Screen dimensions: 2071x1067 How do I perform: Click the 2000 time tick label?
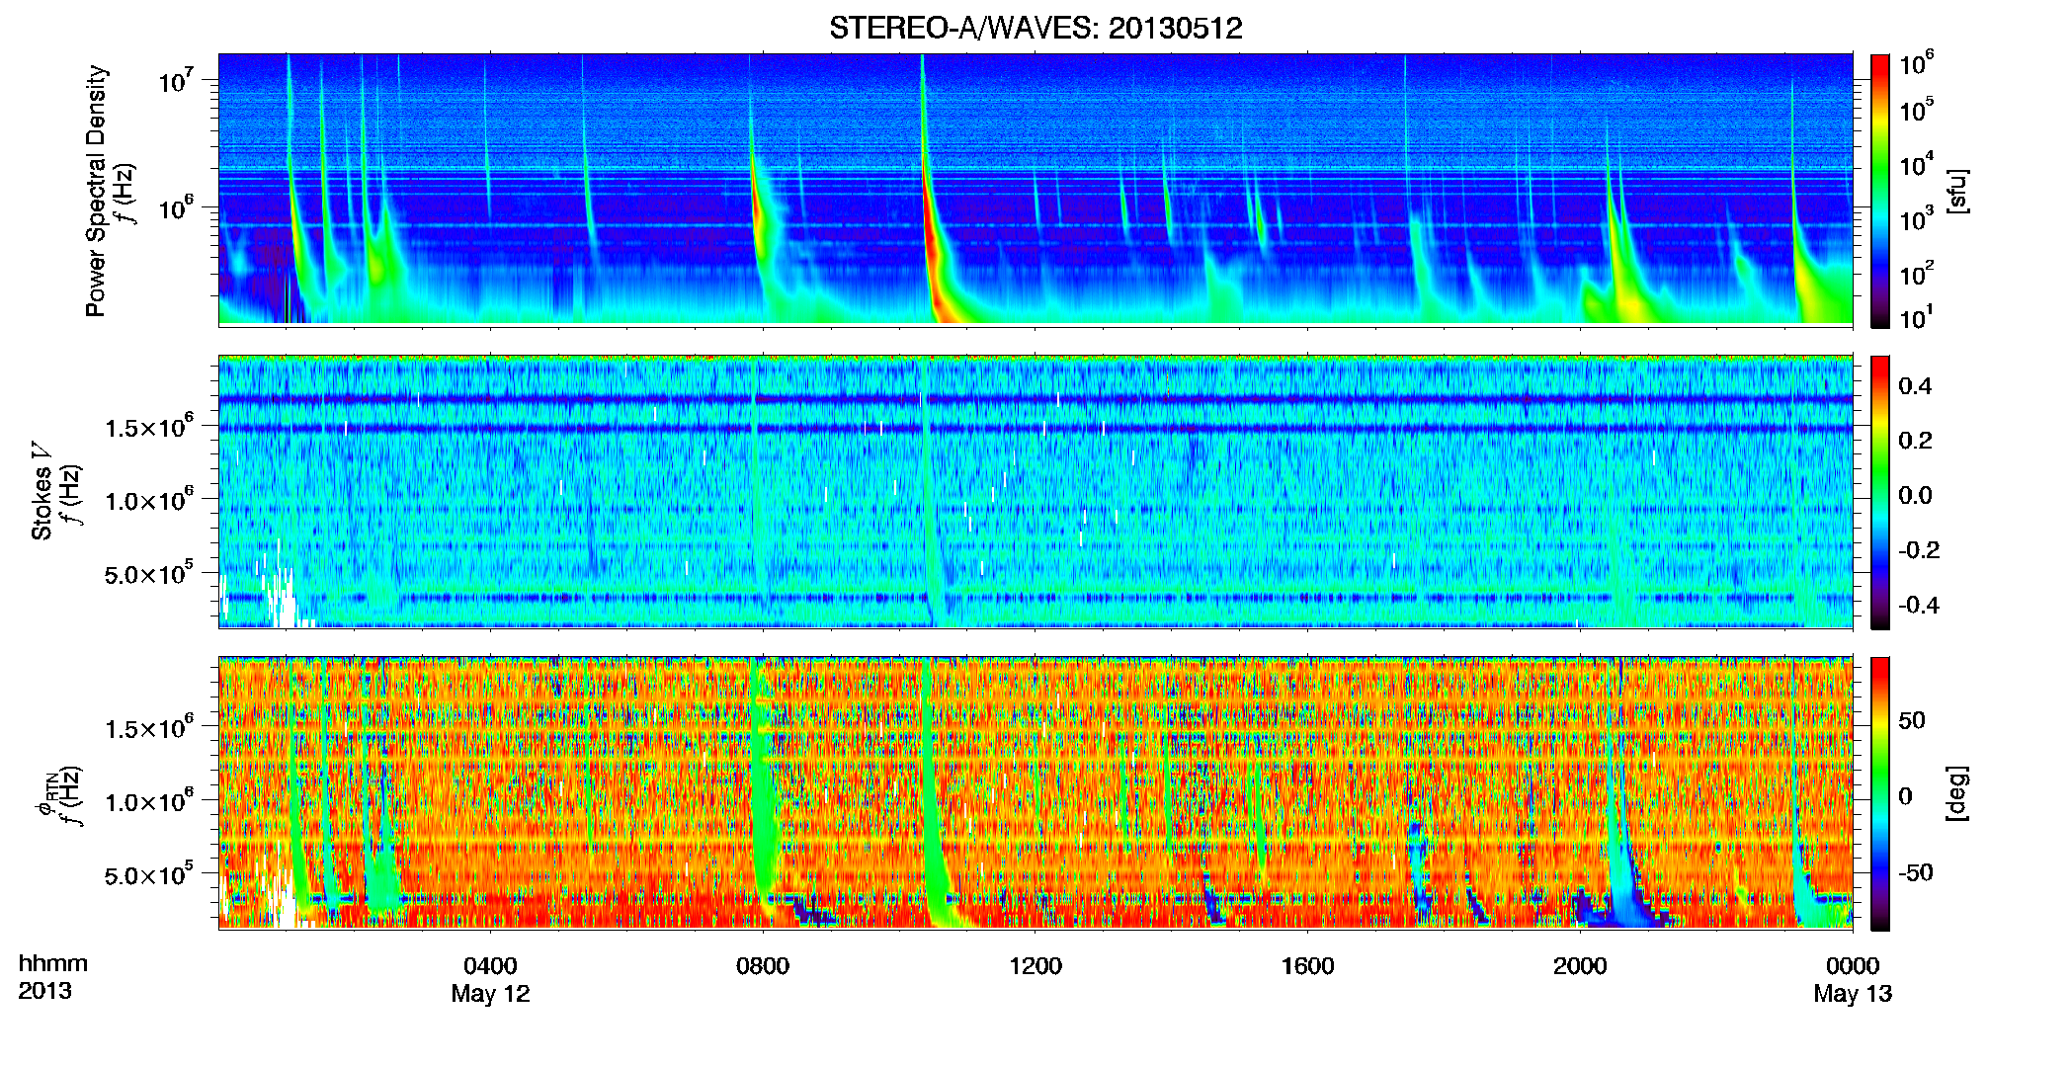coord(1580,965)
